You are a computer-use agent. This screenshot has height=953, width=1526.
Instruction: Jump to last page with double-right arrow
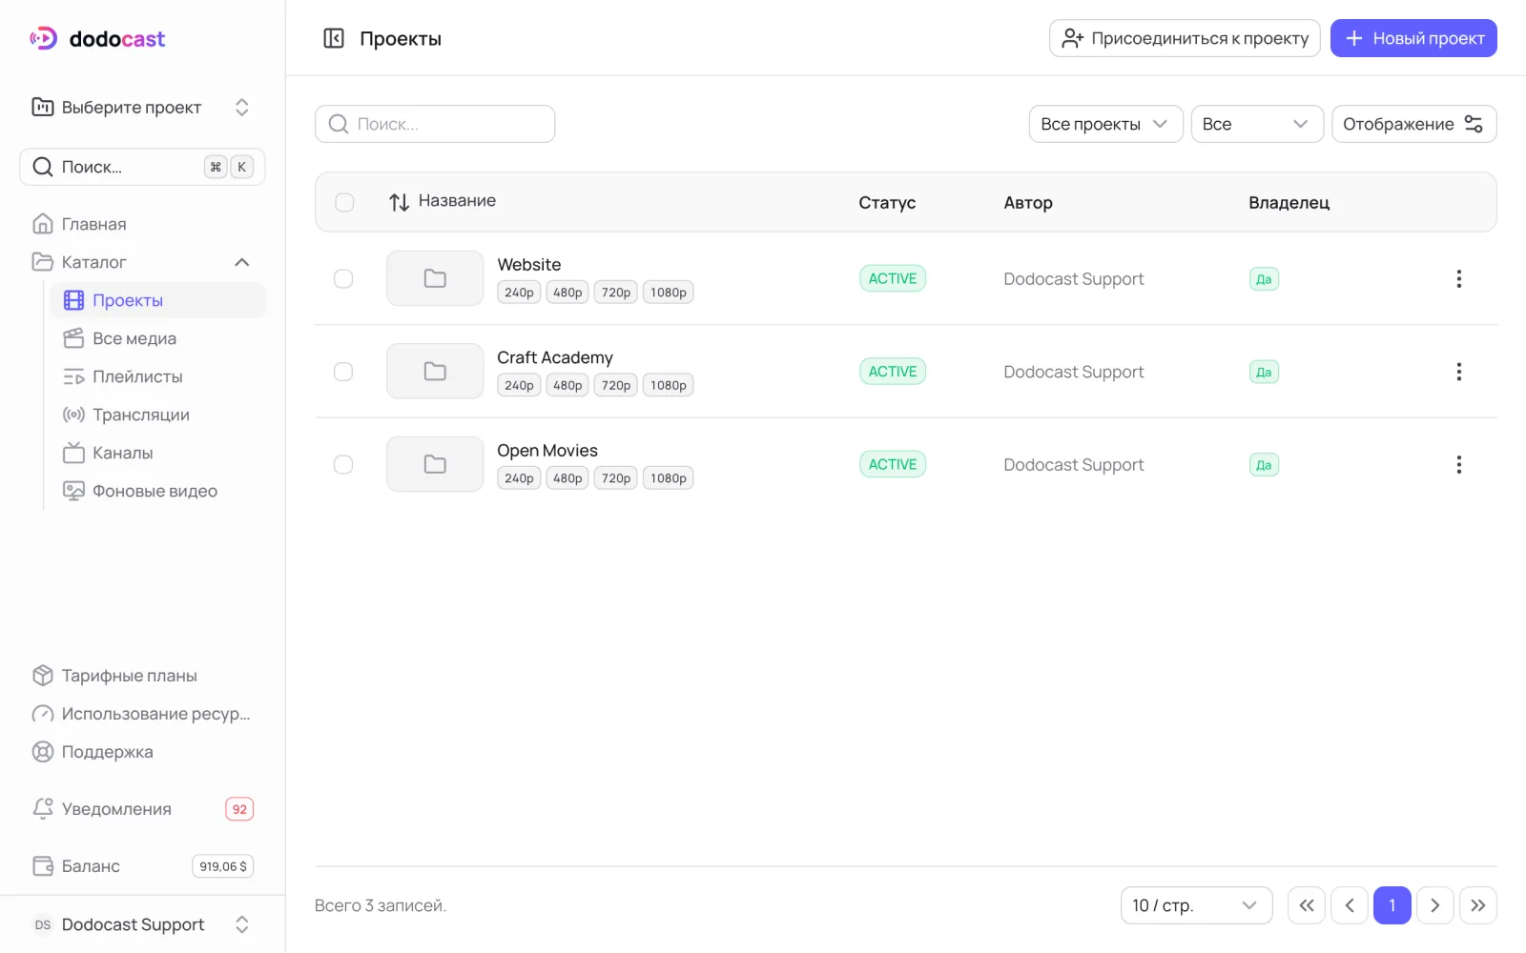point(1478,905)
